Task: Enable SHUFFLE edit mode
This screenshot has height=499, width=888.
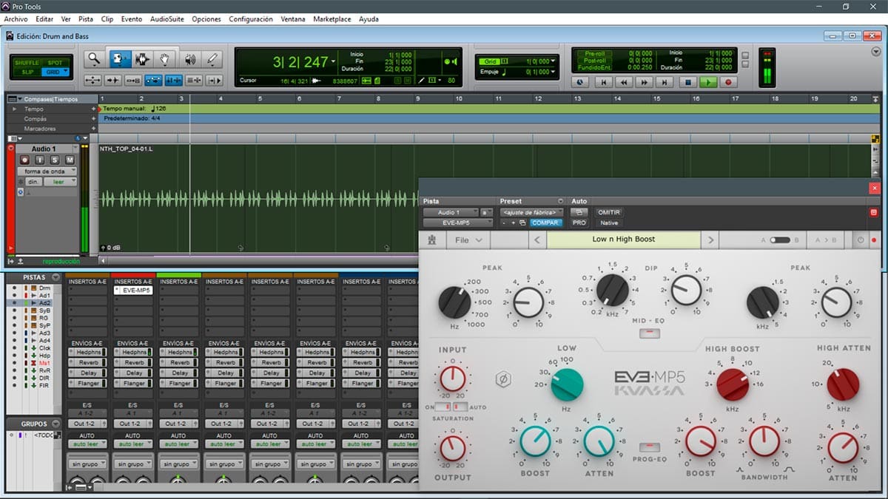Action: pos(27,63)
